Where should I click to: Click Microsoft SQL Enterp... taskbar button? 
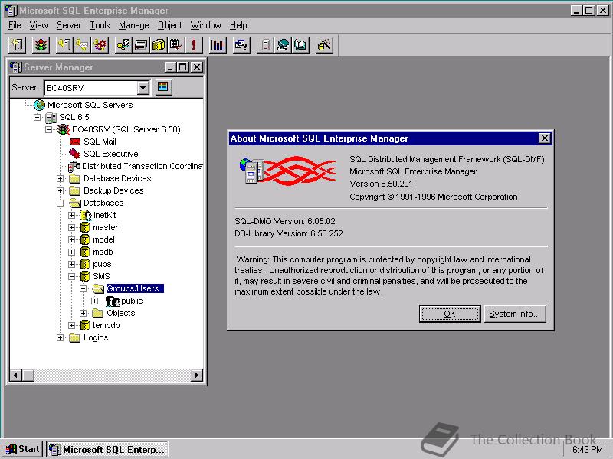[x=107, y=449]
